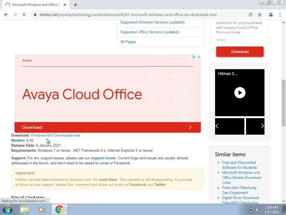Open the volume control in system tray
286x215 pixels.
pos(258,210)
